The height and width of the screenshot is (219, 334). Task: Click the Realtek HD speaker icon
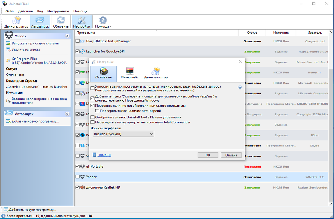coord(82,187)
